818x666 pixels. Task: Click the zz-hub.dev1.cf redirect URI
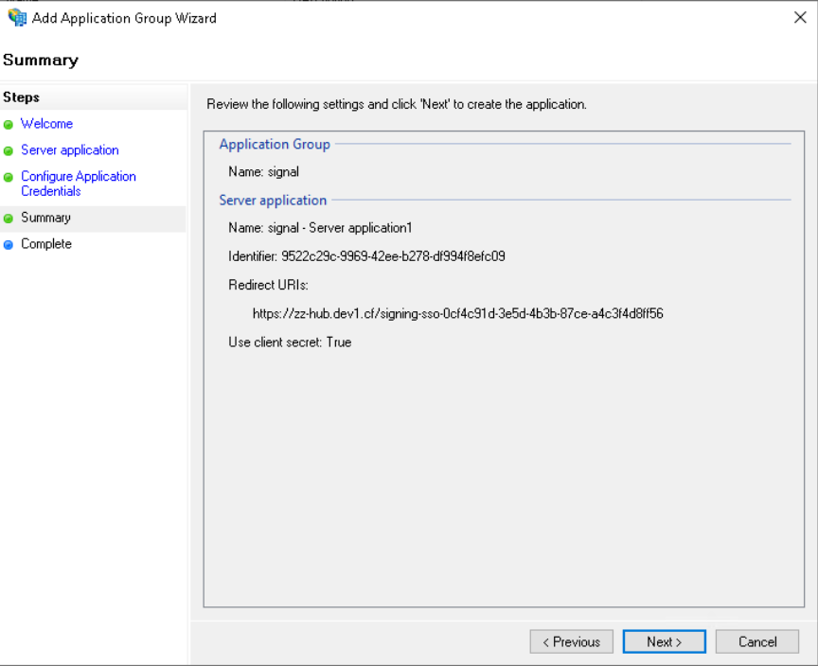(457, 313)
